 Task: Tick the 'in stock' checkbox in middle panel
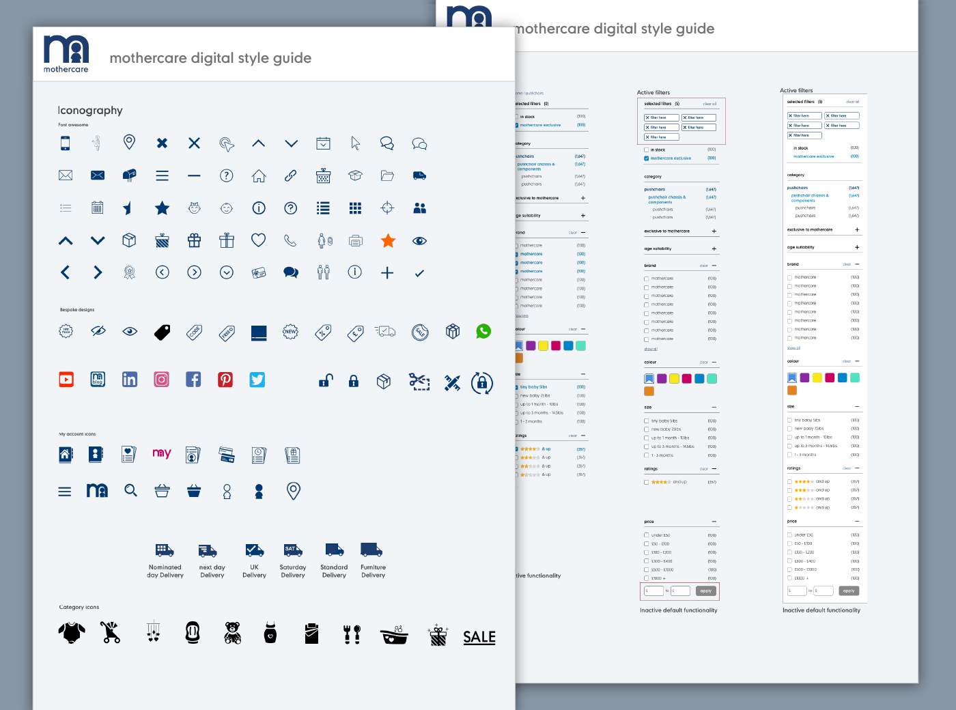coord(647,150)
